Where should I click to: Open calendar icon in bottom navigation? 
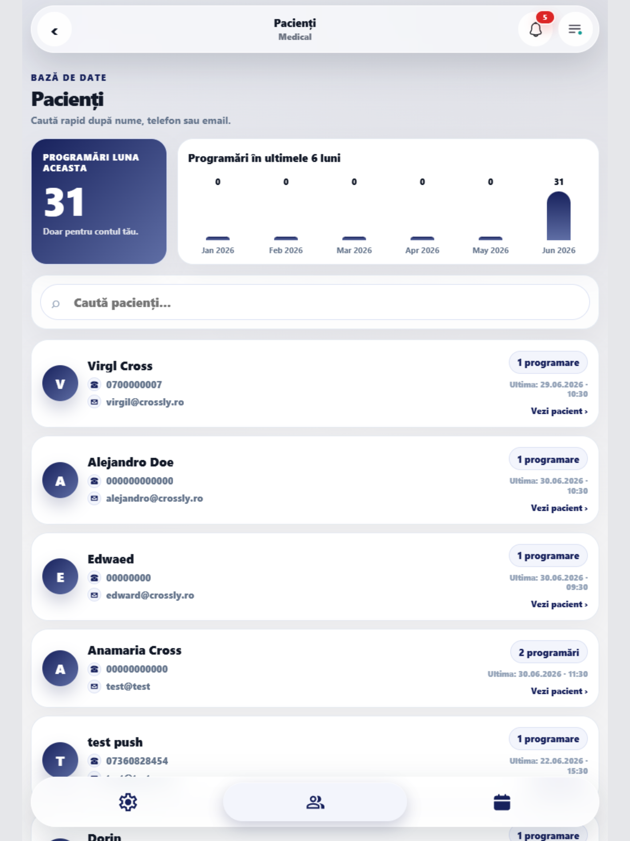point(501,802)
